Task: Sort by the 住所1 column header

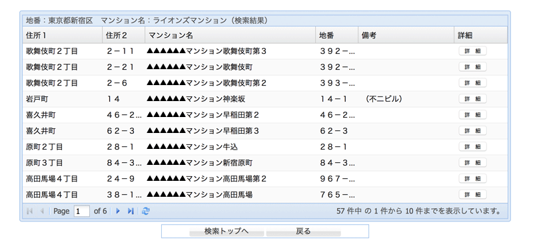Action: pos(63,35)
